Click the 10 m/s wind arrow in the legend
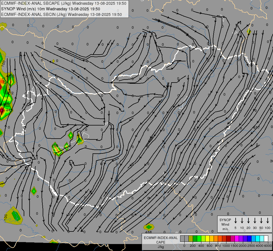This screenshot has height=251, width=273. tap(242, 220)
